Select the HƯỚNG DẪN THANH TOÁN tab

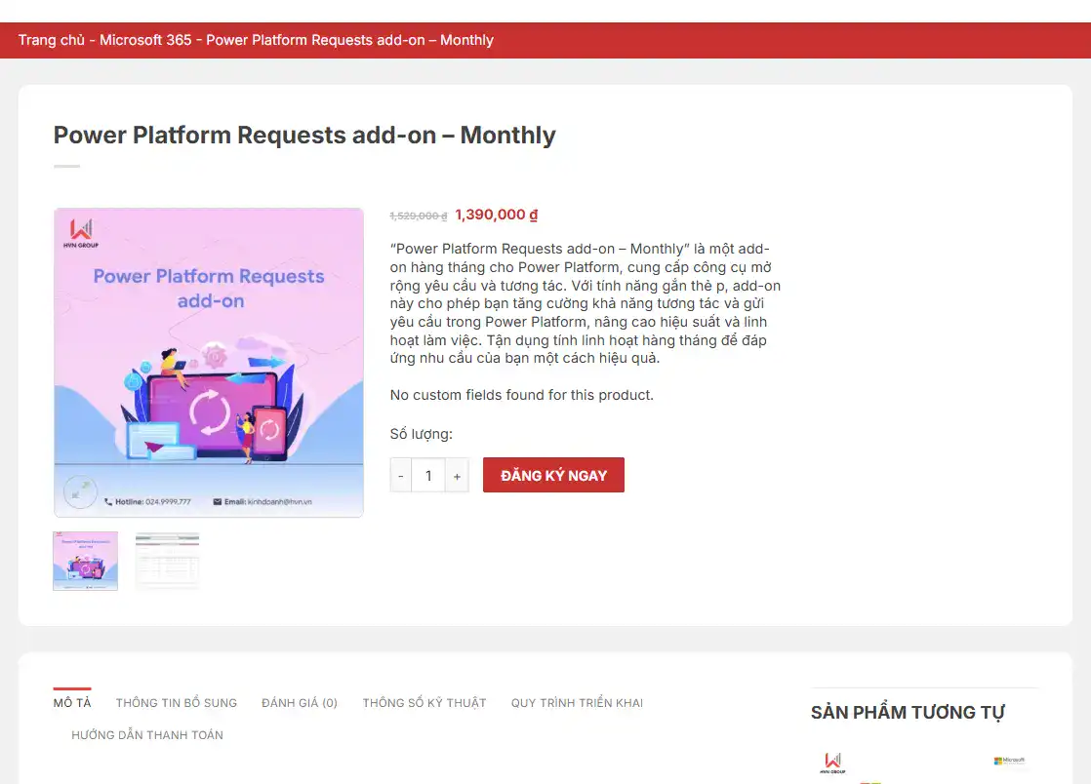(147, 734)
